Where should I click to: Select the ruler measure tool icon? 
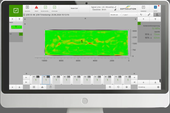[149, 15]
